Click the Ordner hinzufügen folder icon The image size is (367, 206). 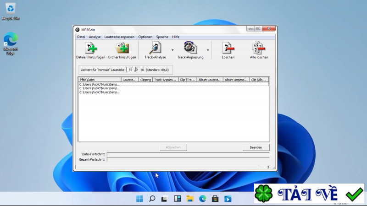[x=122, y=48]
